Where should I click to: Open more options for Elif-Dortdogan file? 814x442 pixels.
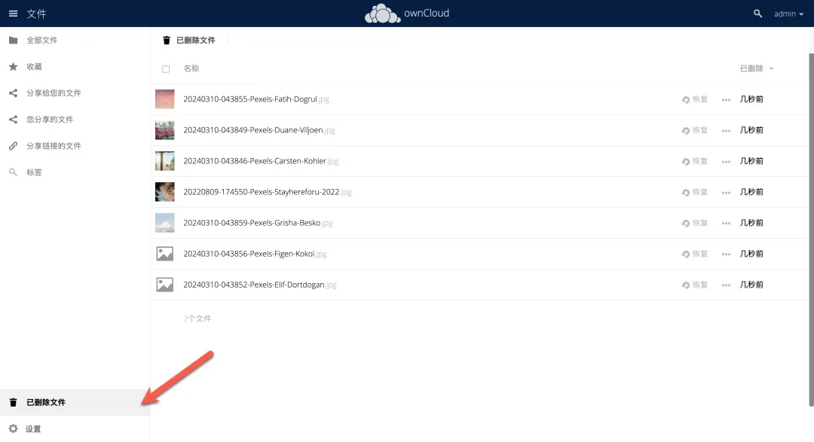[x=726, y=285]
